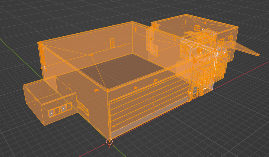This screenshot has height=157, width=269.
Task: Click the 3D cursor at the world origin
Action: point(109,141)
